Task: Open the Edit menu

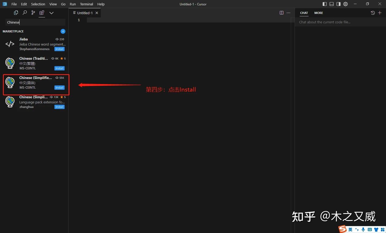Action: [x=24, y=4]
